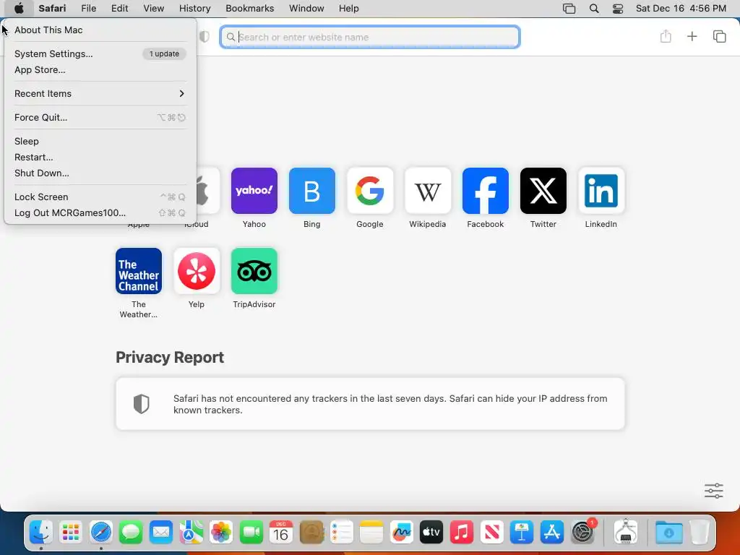Screen dimensions: 740x555
Task: Open Launchpad from the Dock
Action: pos(71,533)
